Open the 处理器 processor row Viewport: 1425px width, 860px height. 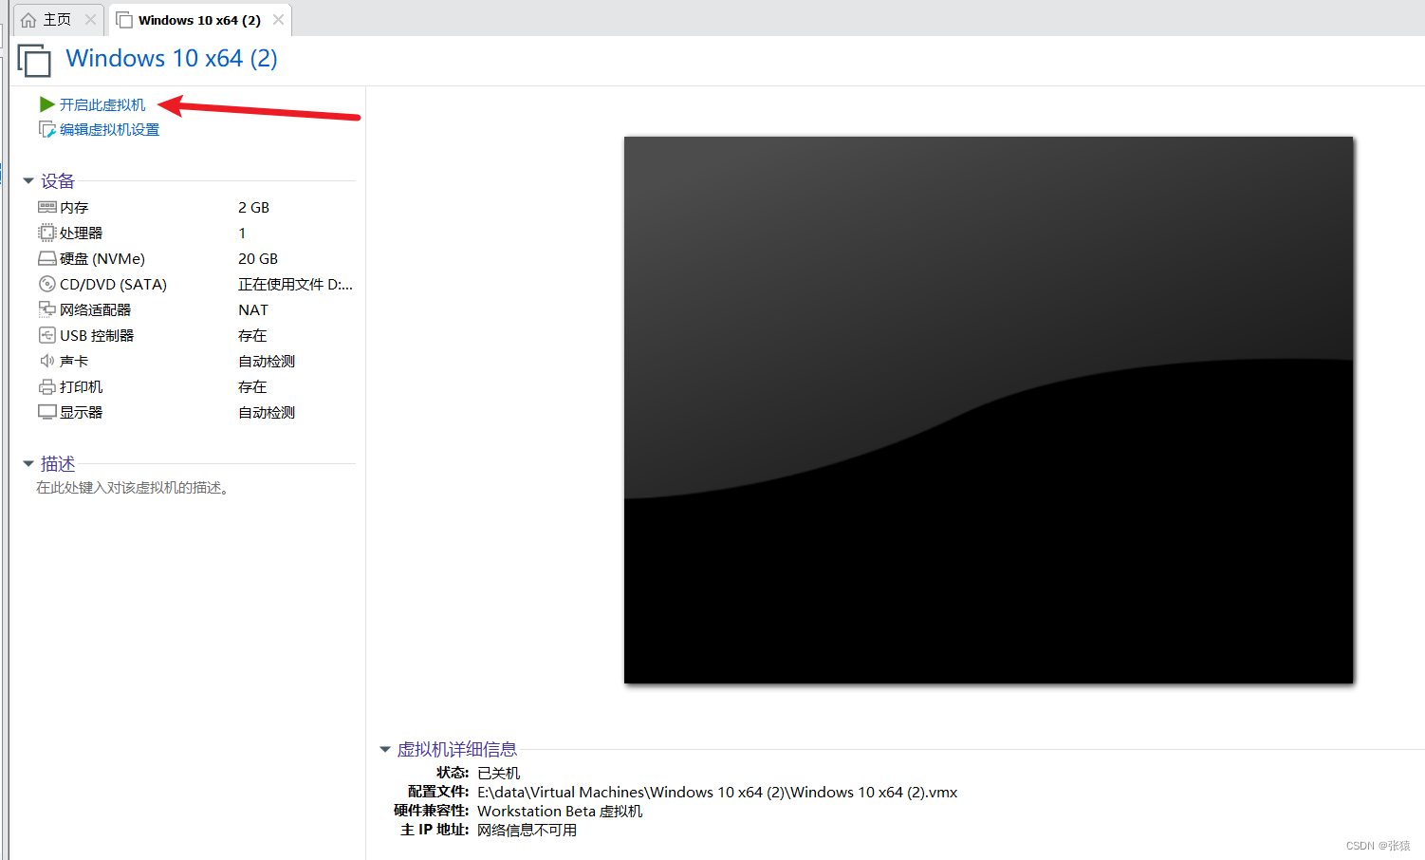coord(81,233)
